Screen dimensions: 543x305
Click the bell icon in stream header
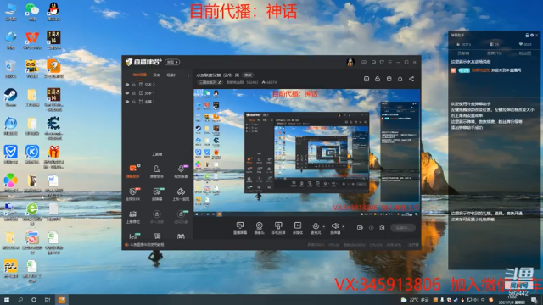coord(400,79)
